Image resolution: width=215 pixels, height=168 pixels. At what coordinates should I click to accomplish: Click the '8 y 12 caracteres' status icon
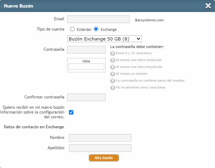point(112,53)
